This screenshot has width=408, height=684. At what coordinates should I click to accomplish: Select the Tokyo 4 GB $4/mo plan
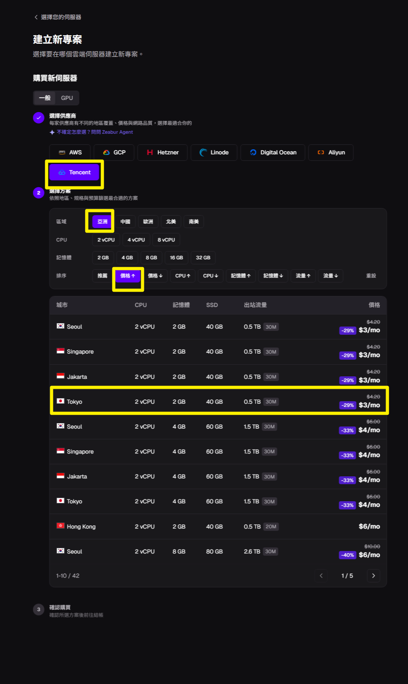[x=218, y=501]
